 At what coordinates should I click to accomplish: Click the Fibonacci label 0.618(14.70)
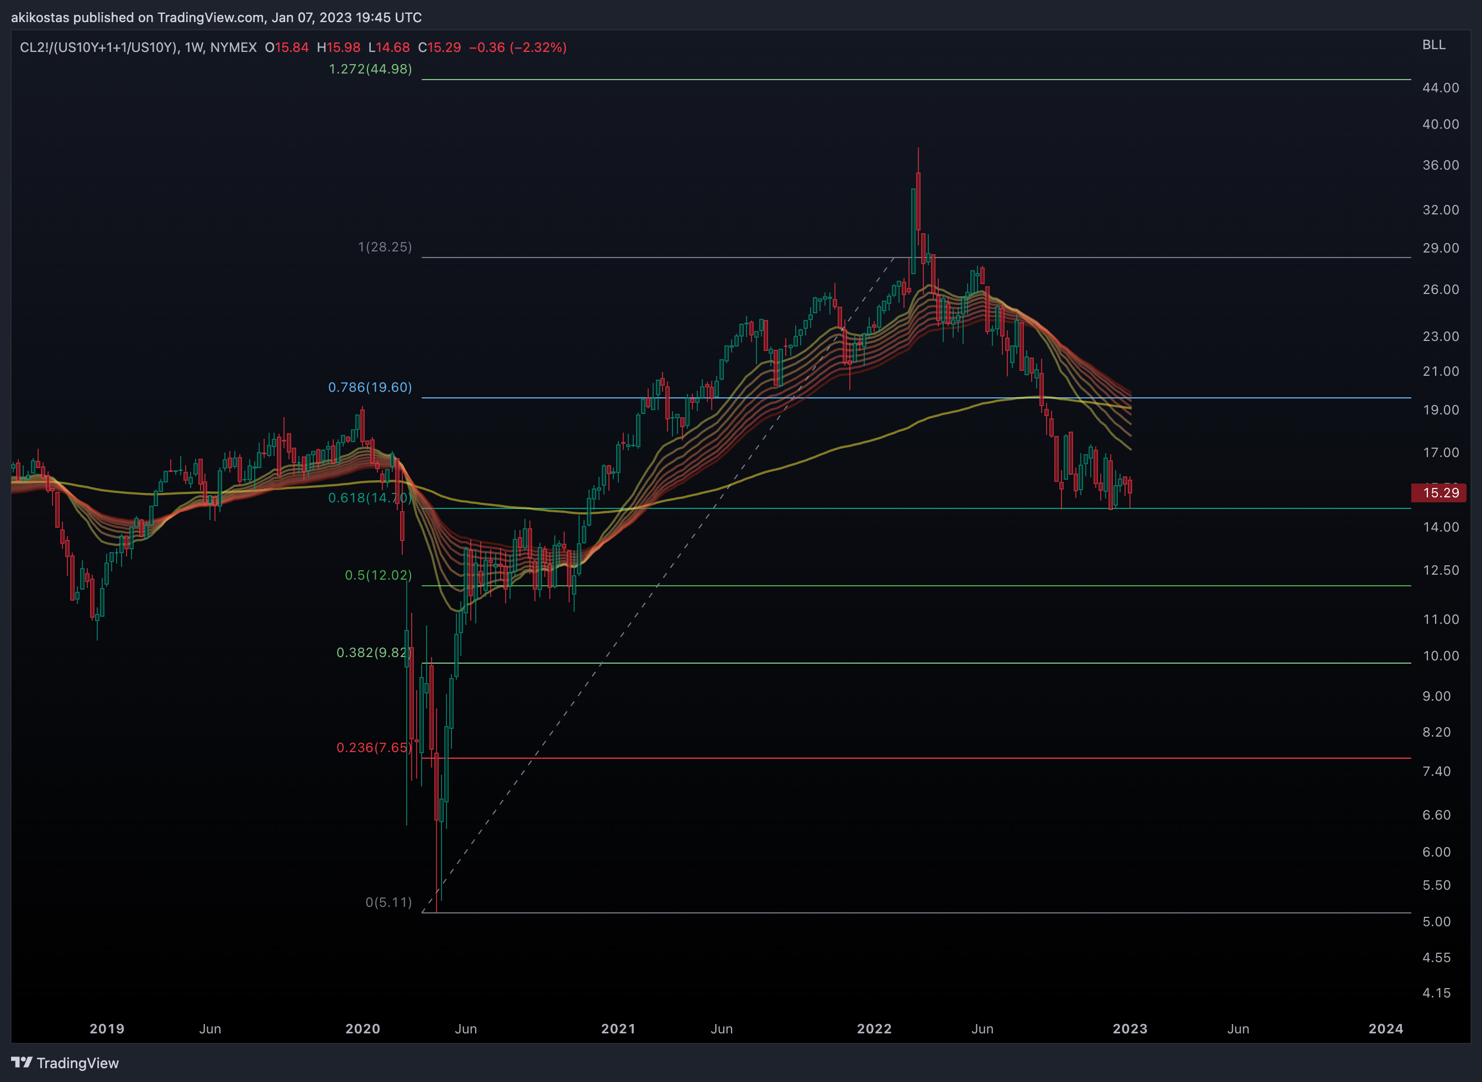tap(370, 498)
